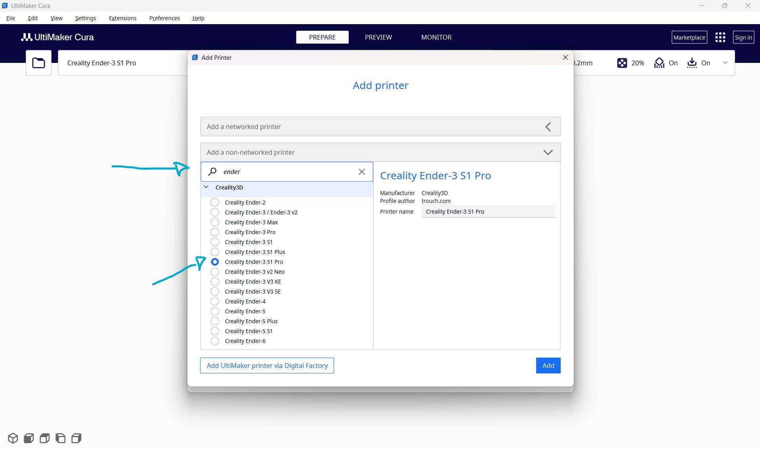Open the Help menu
The width and height of the screenshot is (760, 449).
[x=198, y=18]
